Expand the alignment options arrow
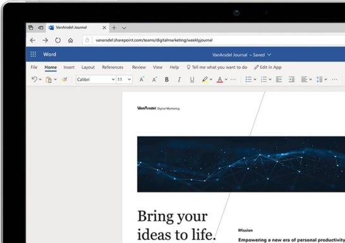 310,80
